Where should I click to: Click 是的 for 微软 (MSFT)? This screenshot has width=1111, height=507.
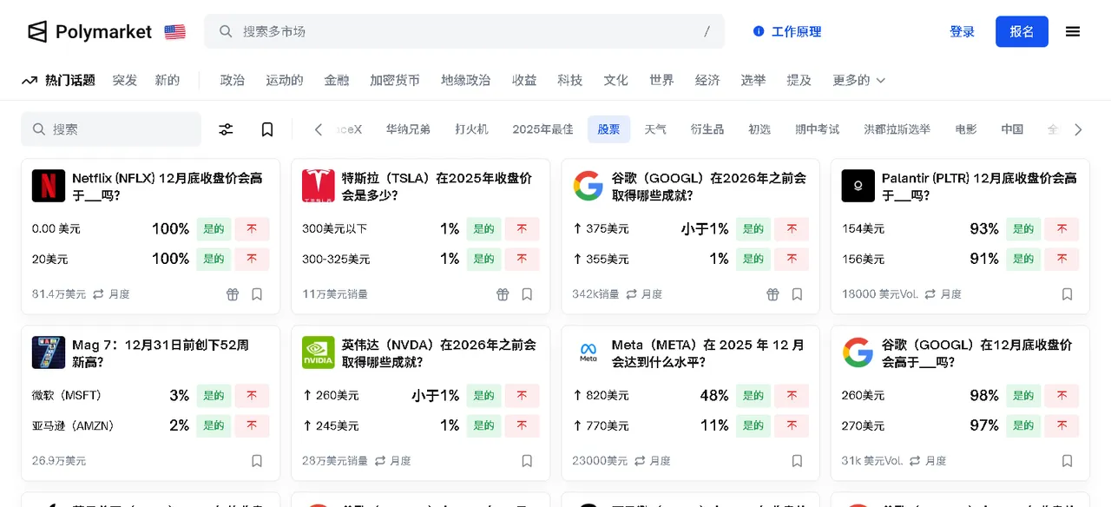[x=214, y=396]
